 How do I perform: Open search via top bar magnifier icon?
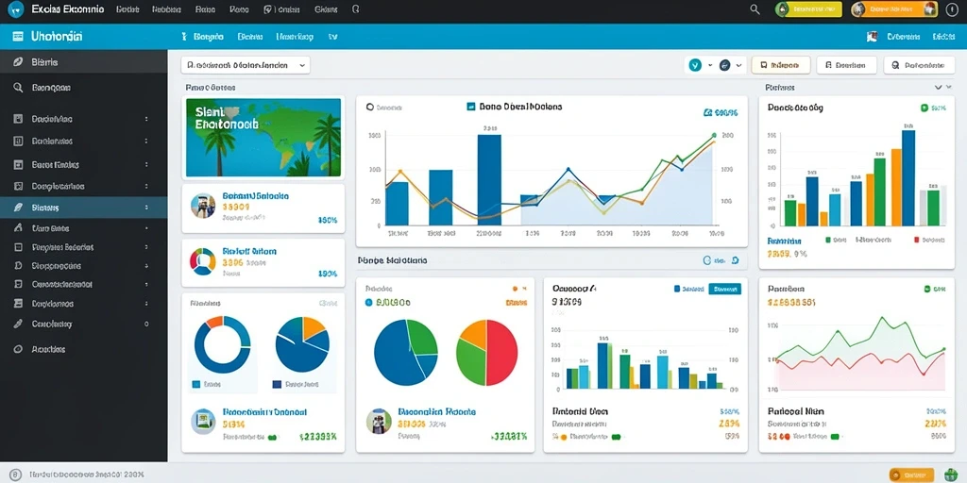pos(755,9)
